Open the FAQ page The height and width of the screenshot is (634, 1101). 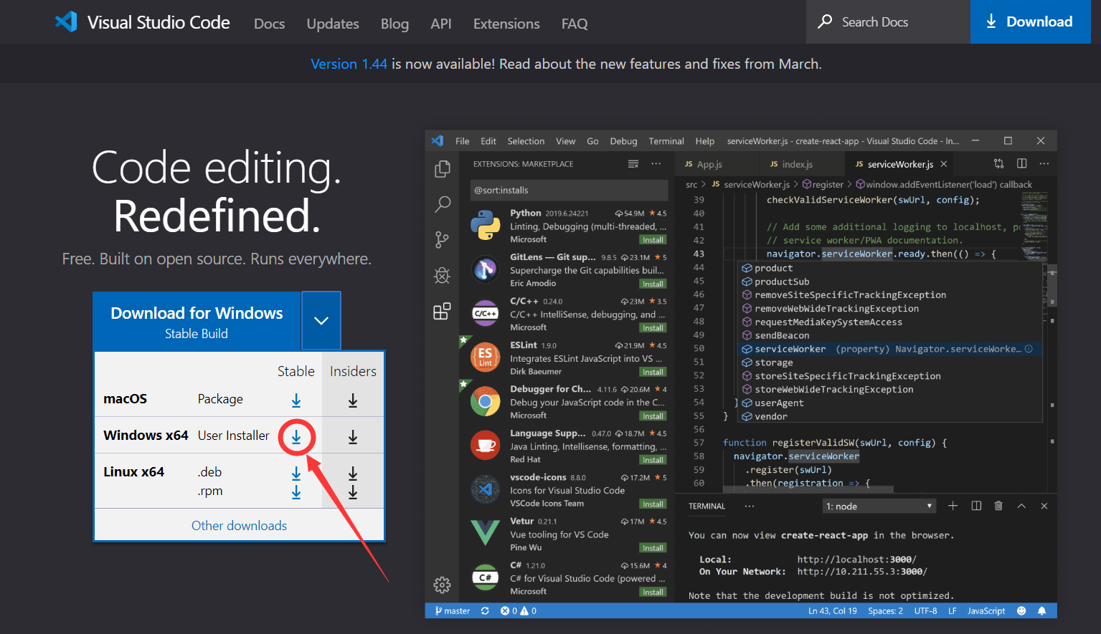(x=575, y=24)
